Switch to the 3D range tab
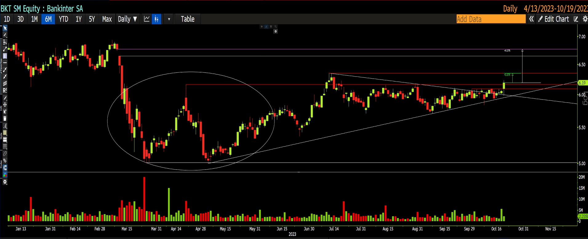The width and height of the screenshot is (588, 239). pos(20,19)
